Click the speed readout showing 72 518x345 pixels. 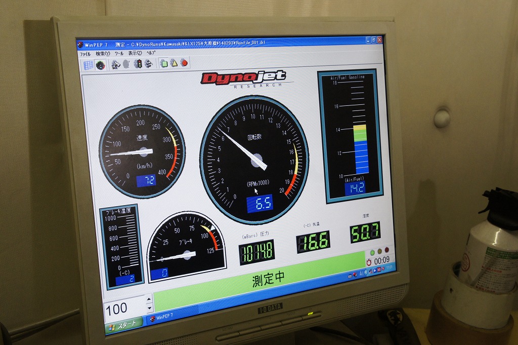pos(146,181)
